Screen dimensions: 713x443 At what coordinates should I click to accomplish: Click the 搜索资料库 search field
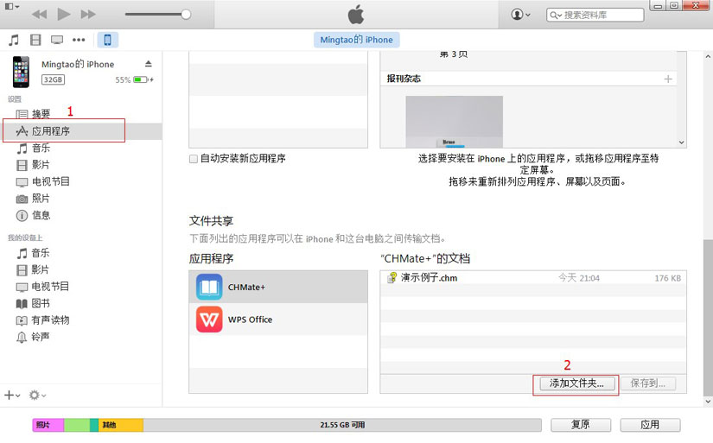coord(595,15)
